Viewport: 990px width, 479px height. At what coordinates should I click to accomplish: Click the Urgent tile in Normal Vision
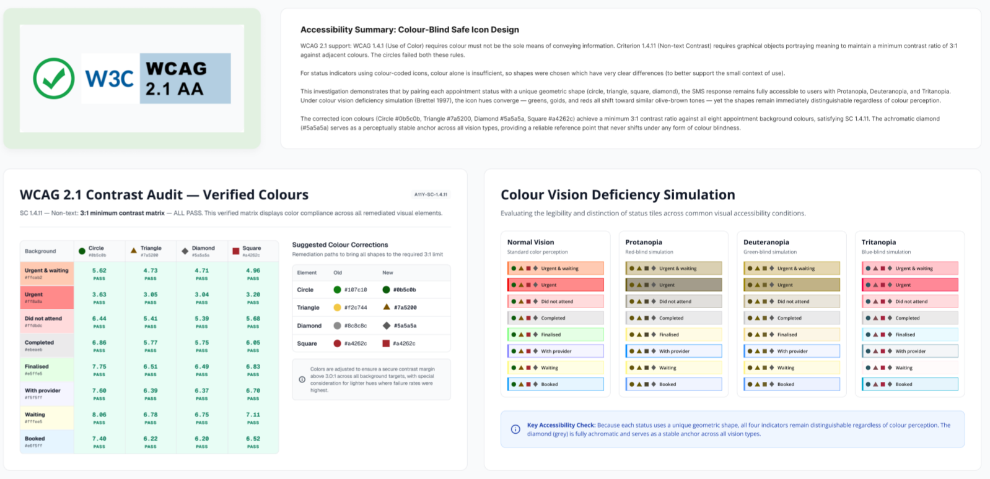click(555, 285)
